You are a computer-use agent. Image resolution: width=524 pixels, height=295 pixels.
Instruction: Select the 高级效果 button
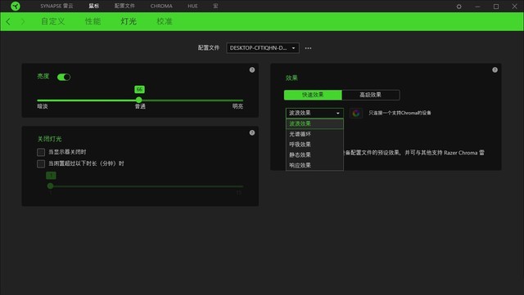click(x=371, y=95)
